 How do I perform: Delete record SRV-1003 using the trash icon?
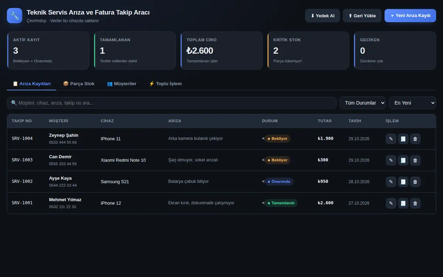415,160
